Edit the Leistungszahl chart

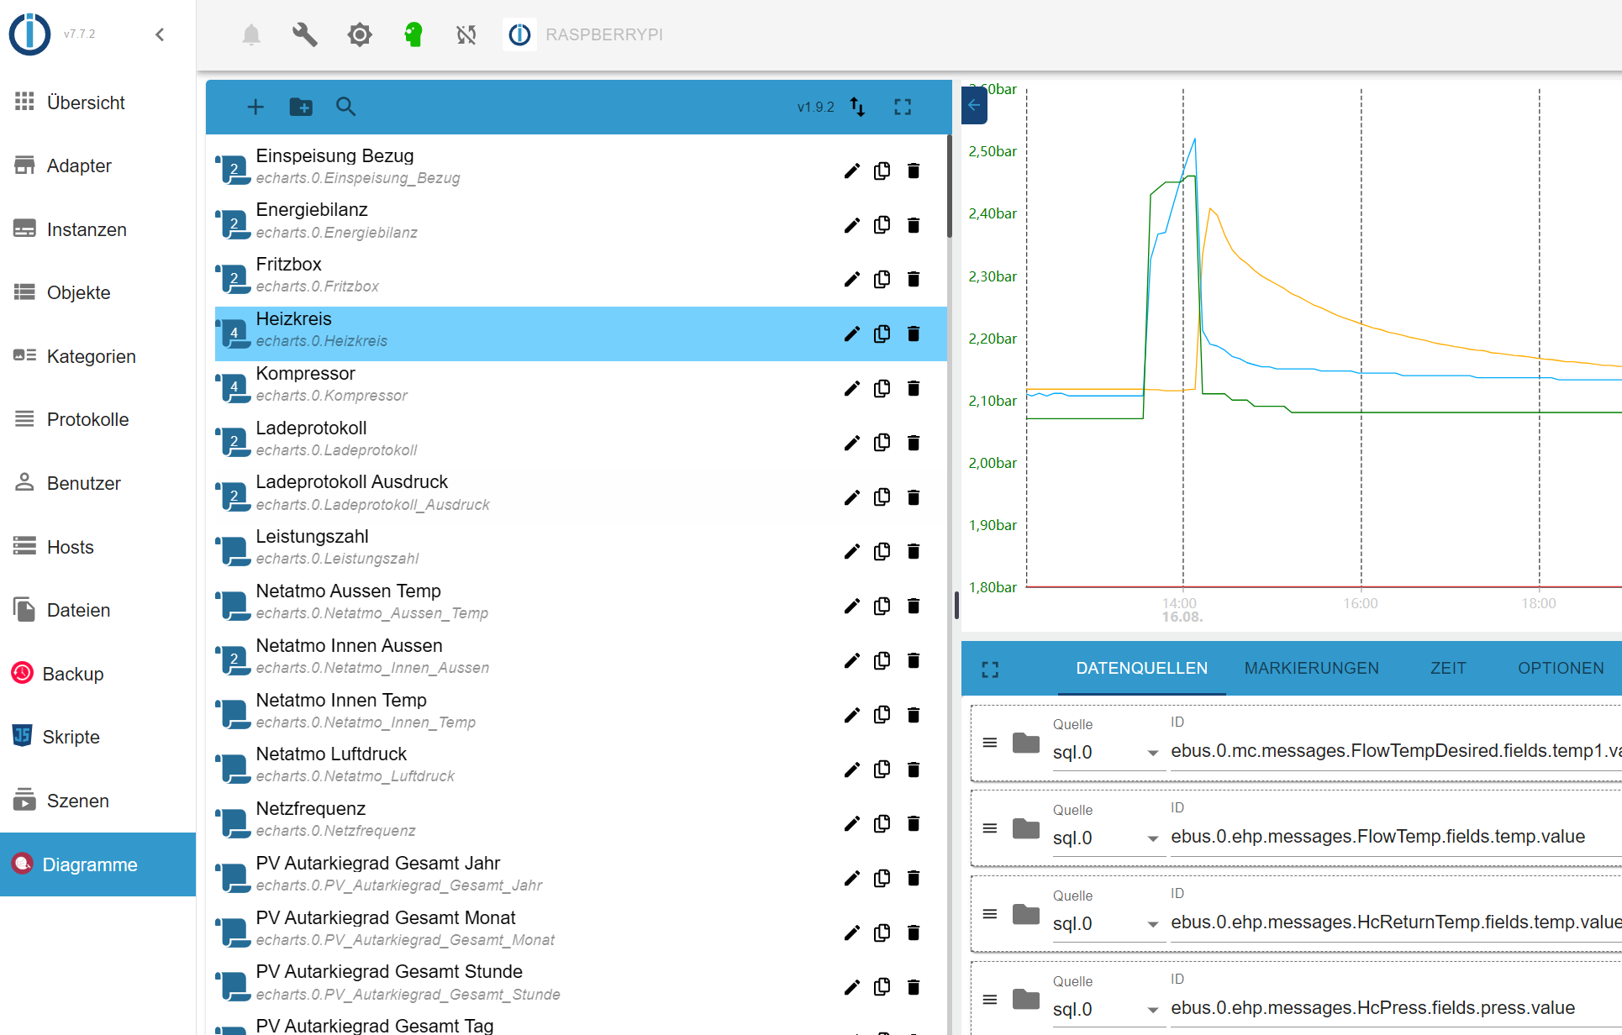[x=851, y=551]
